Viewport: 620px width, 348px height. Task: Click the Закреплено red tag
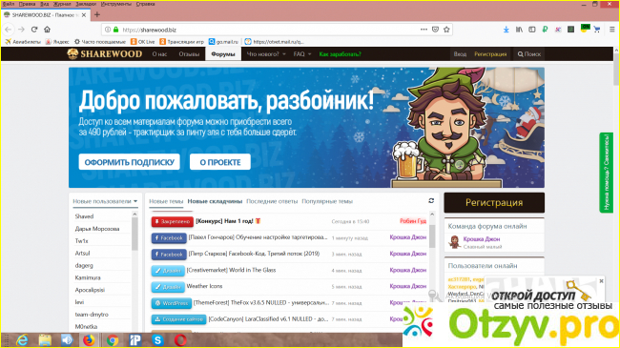pos(173,221)
